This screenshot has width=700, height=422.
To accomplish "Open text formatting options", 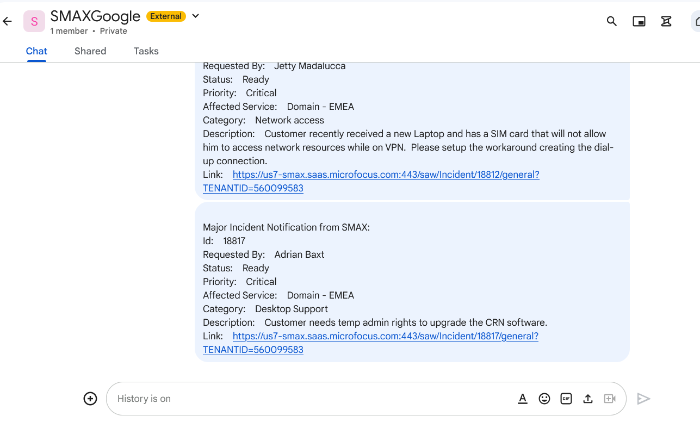I will click(523, 399).
